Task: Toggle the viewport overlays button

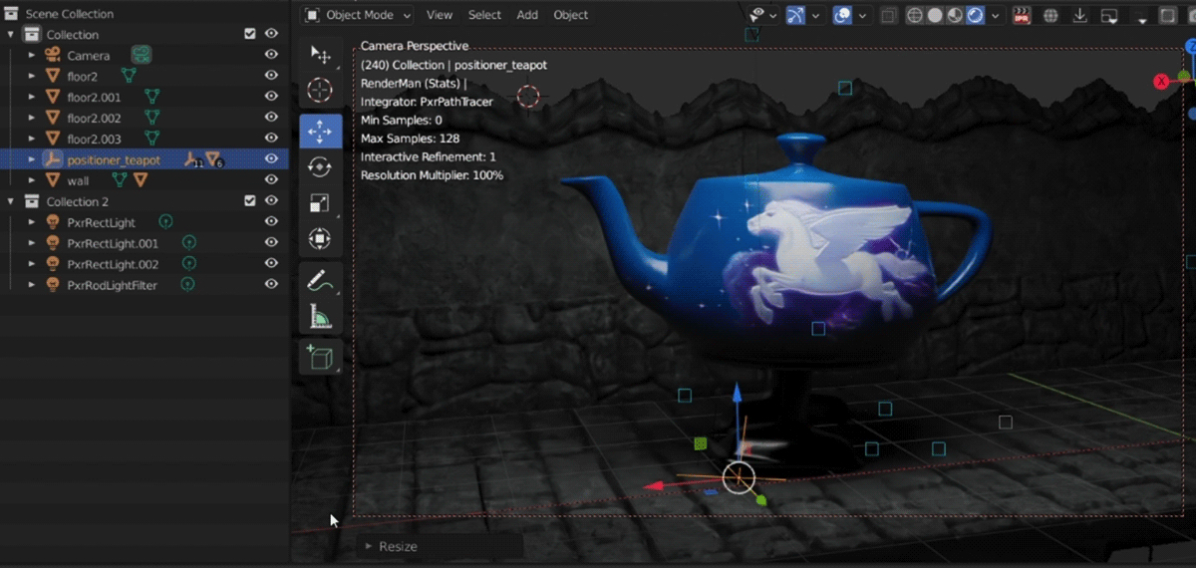Action: (x=842, y=15)
